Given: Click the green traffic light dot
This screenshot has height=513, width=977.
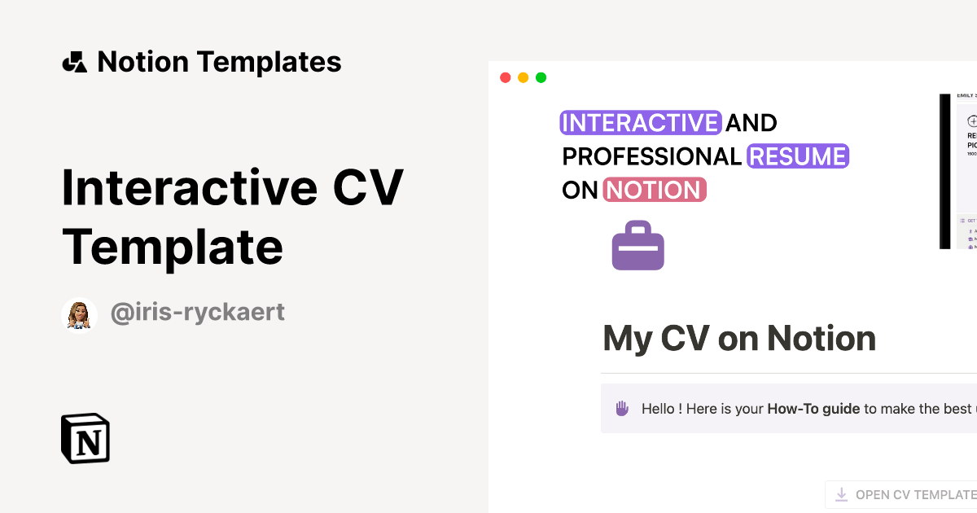Looking at the screenshot, I should point(541,77).
